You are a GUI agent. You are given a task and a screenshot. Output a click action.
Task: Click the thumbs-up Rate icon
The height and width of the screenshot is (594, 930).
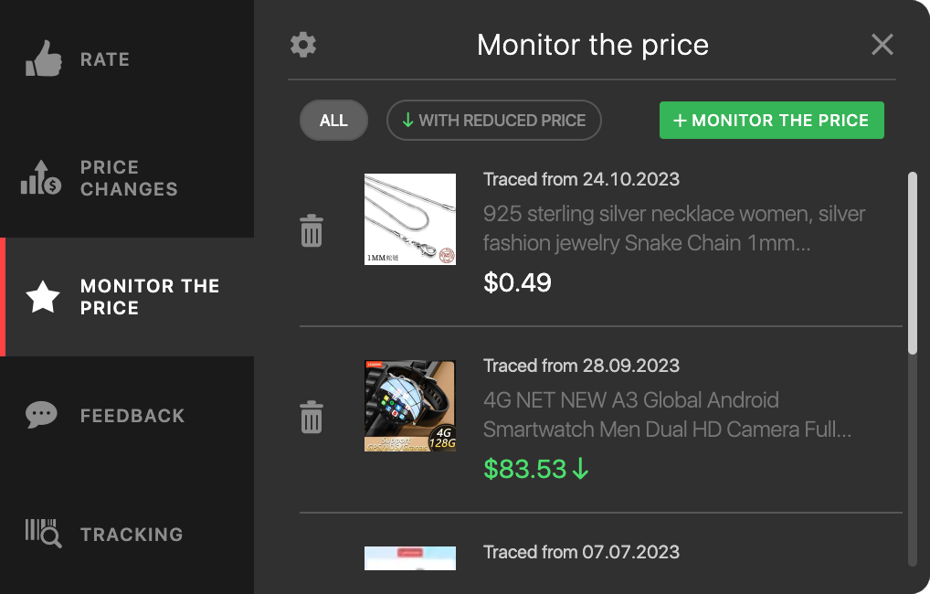point(43,59)
